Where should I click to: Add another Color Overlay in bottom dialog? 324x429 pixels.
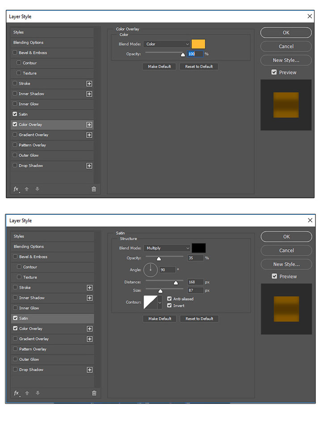(89, 329)
